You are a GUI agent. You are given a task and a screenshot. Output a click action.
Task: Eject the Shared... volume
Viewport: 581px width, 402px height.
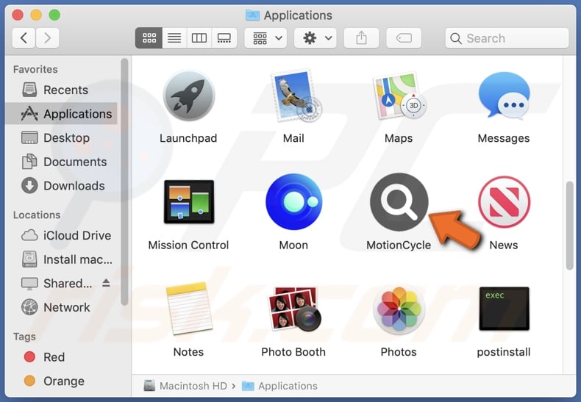click(x=106, y=283)
